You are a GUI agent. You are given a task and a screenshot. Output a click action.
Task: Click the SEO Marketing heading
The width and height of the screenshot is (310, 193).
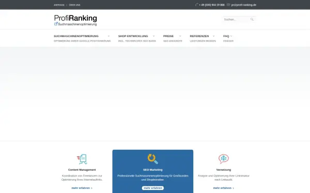tap(153, 170)
